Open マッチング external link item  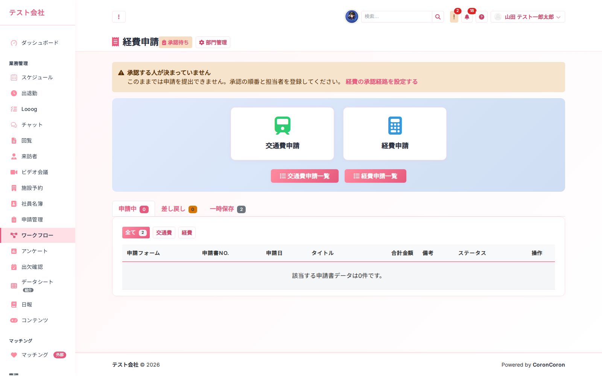(x=38, y=355)
